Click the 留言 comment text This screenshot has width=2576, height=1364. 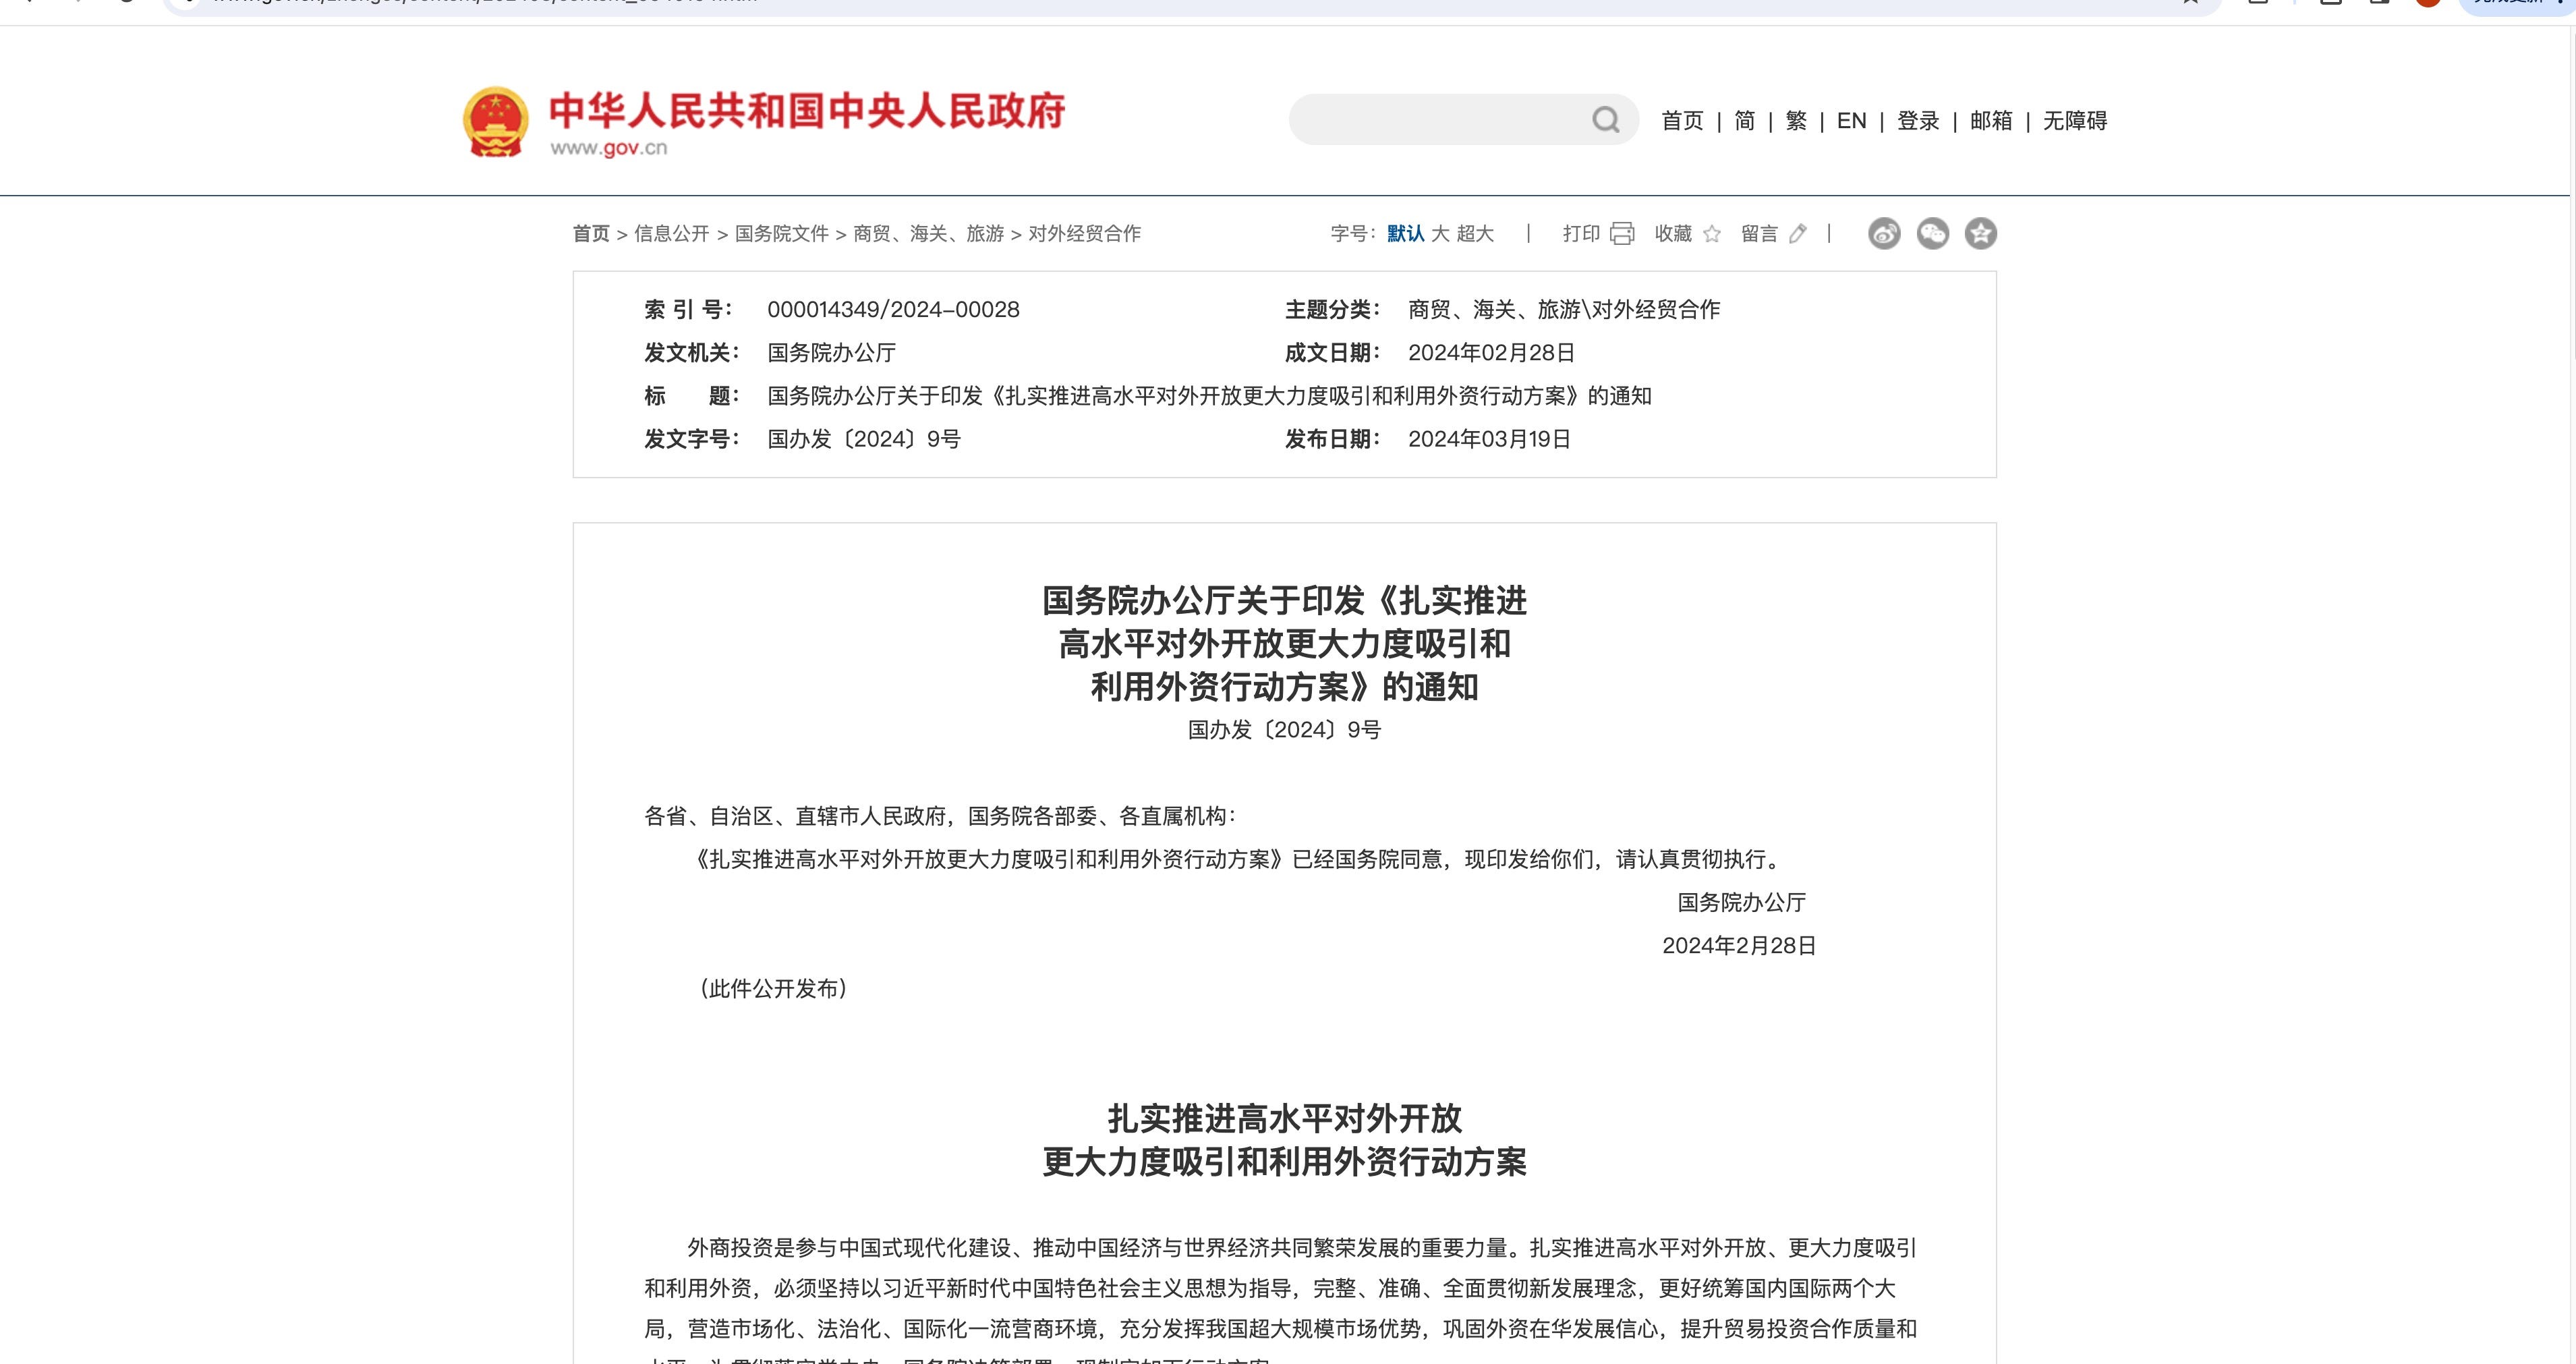click(x=1759, y=234)
